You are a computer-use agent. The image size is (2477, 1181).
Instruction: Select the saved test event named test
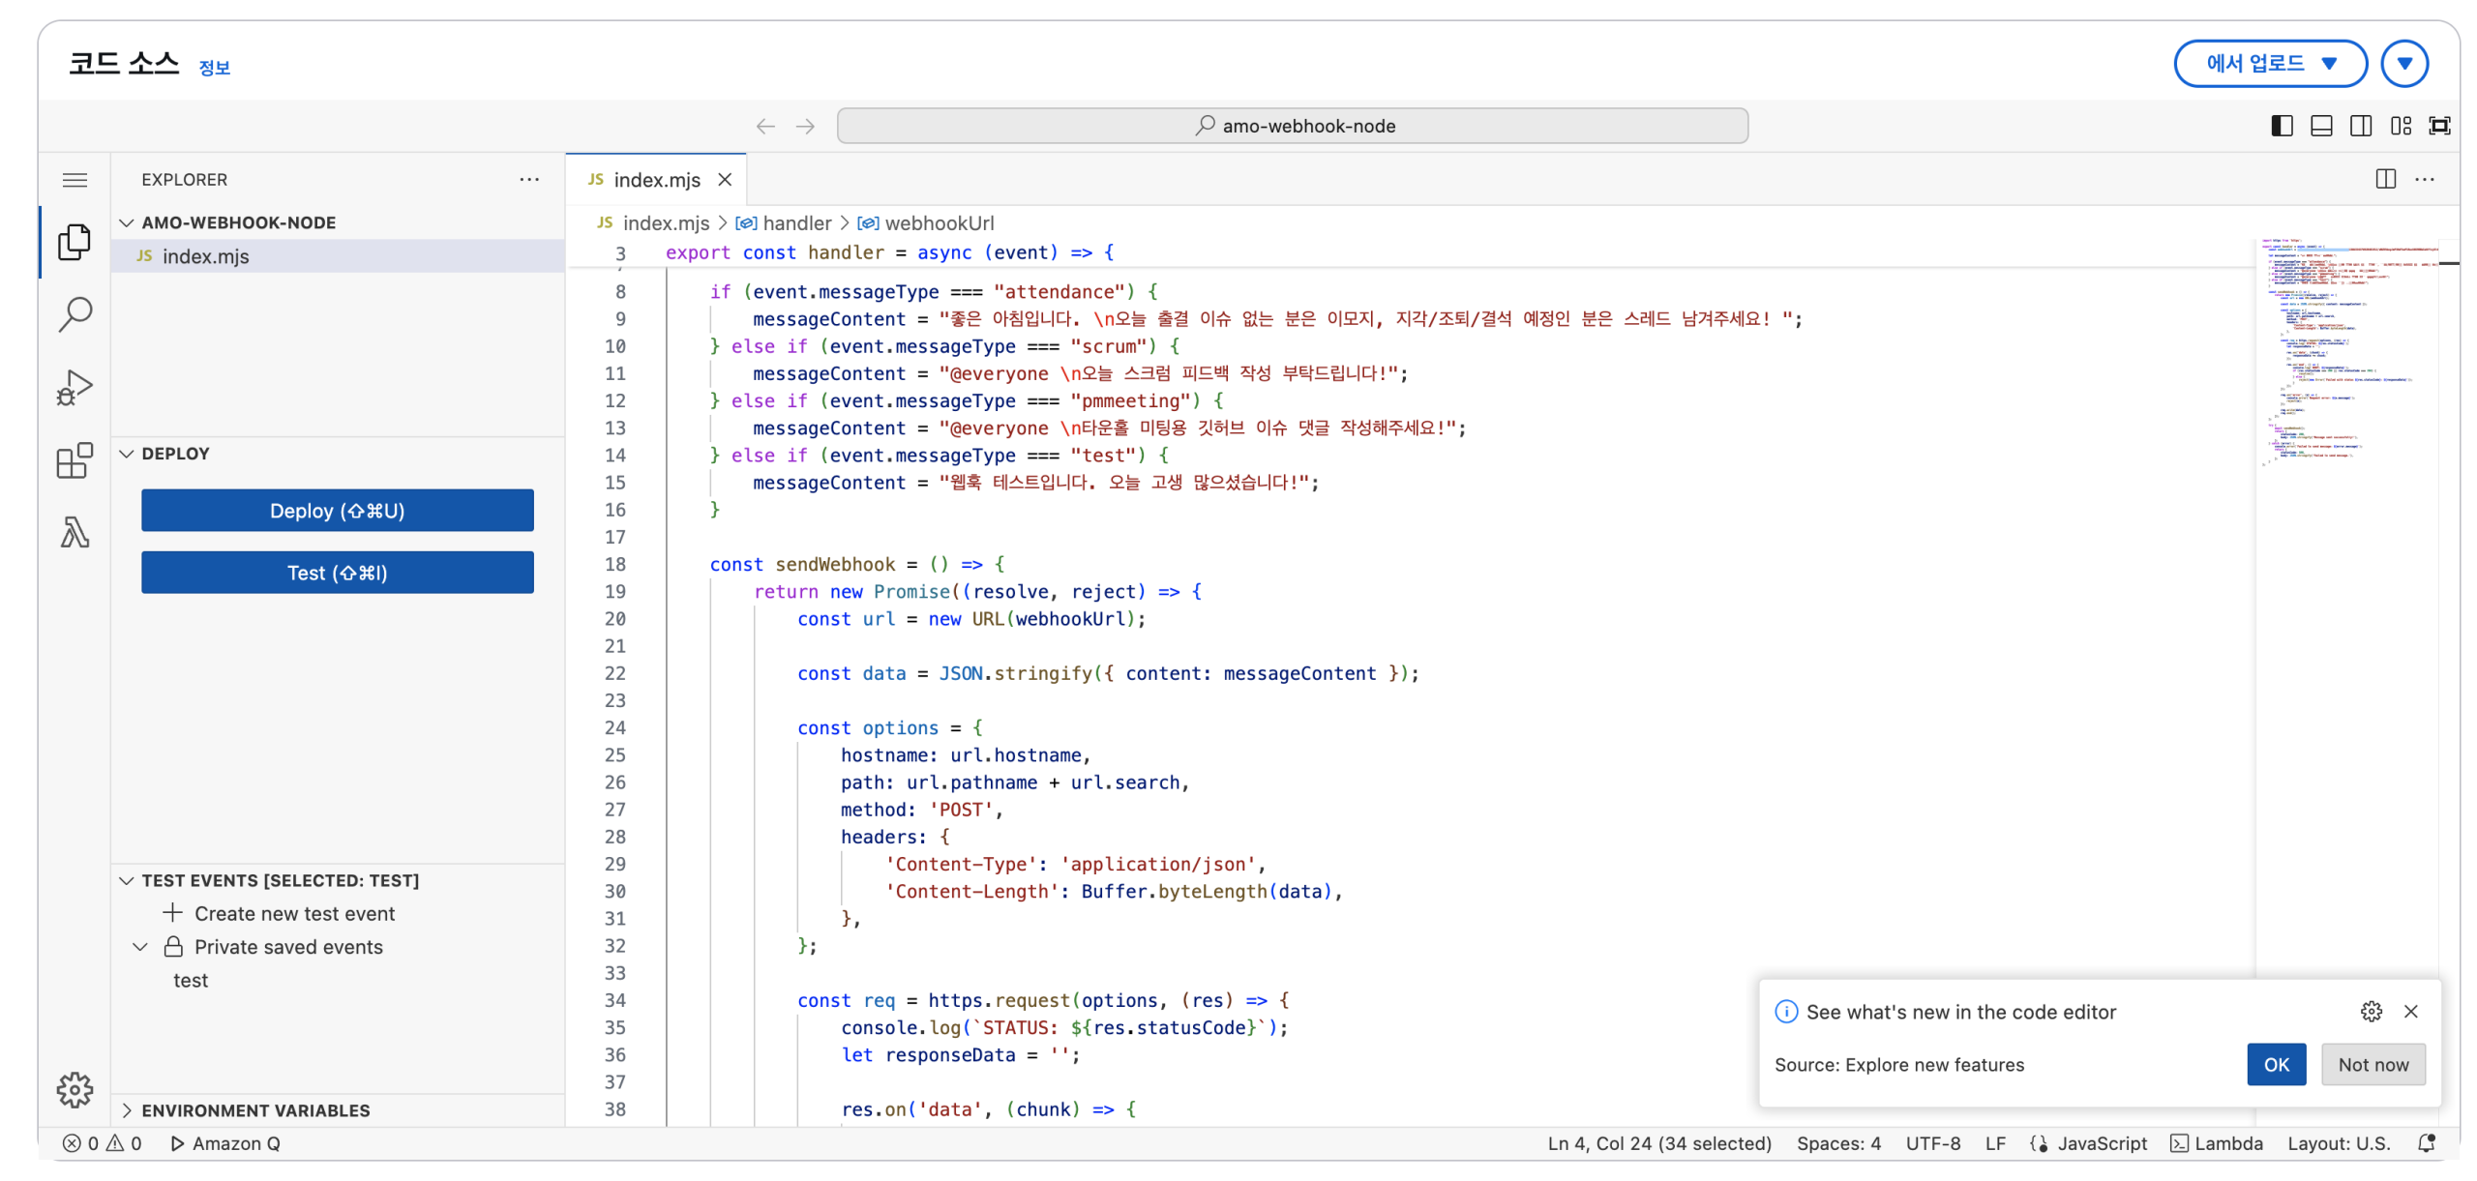coord(191,980)
